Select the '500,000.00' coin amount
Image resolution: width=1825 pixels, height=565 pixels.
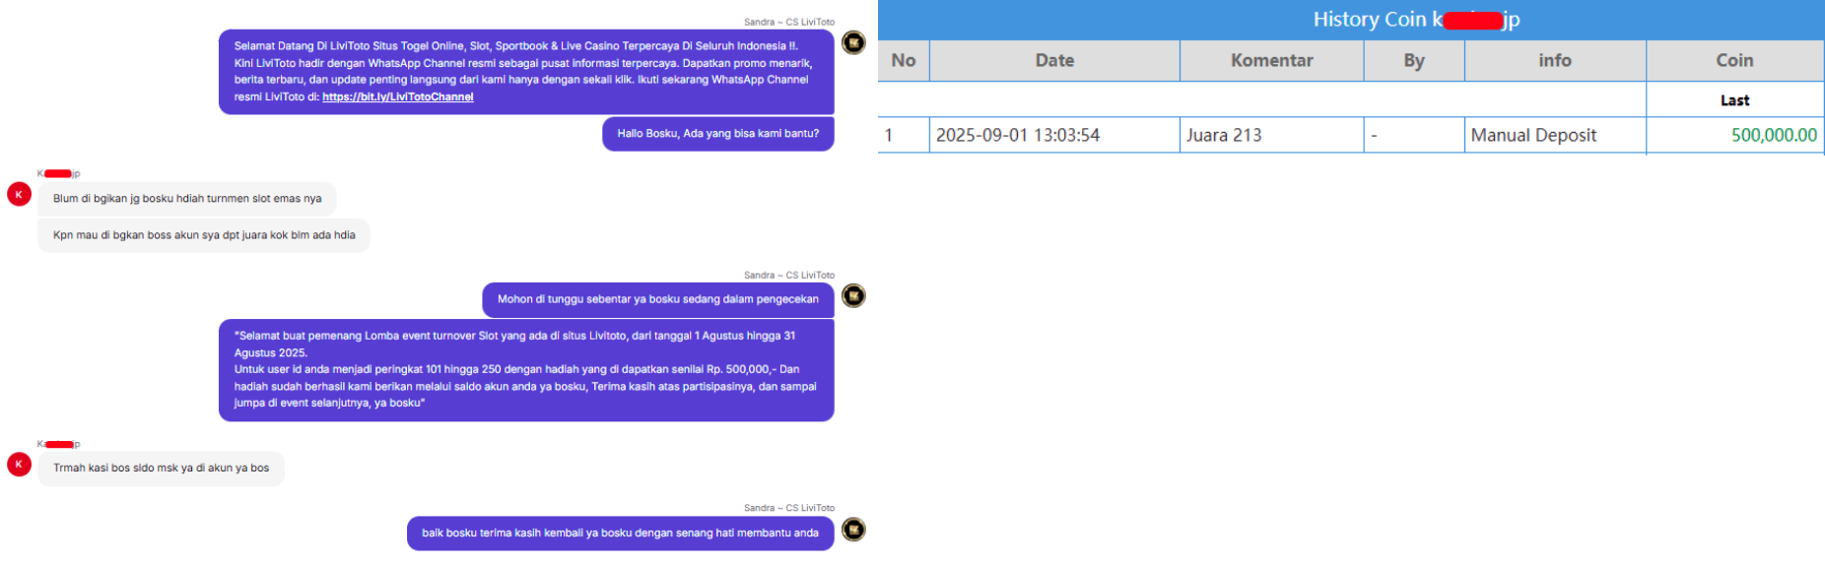[1734, 136]
